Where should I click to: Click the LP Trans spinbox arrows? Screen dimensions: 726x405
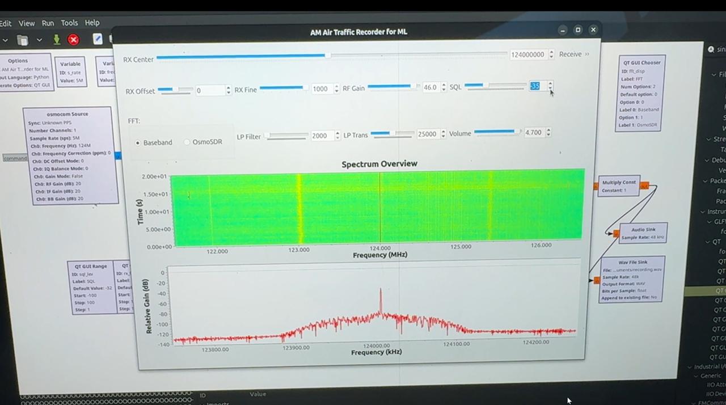click(442, 134)
